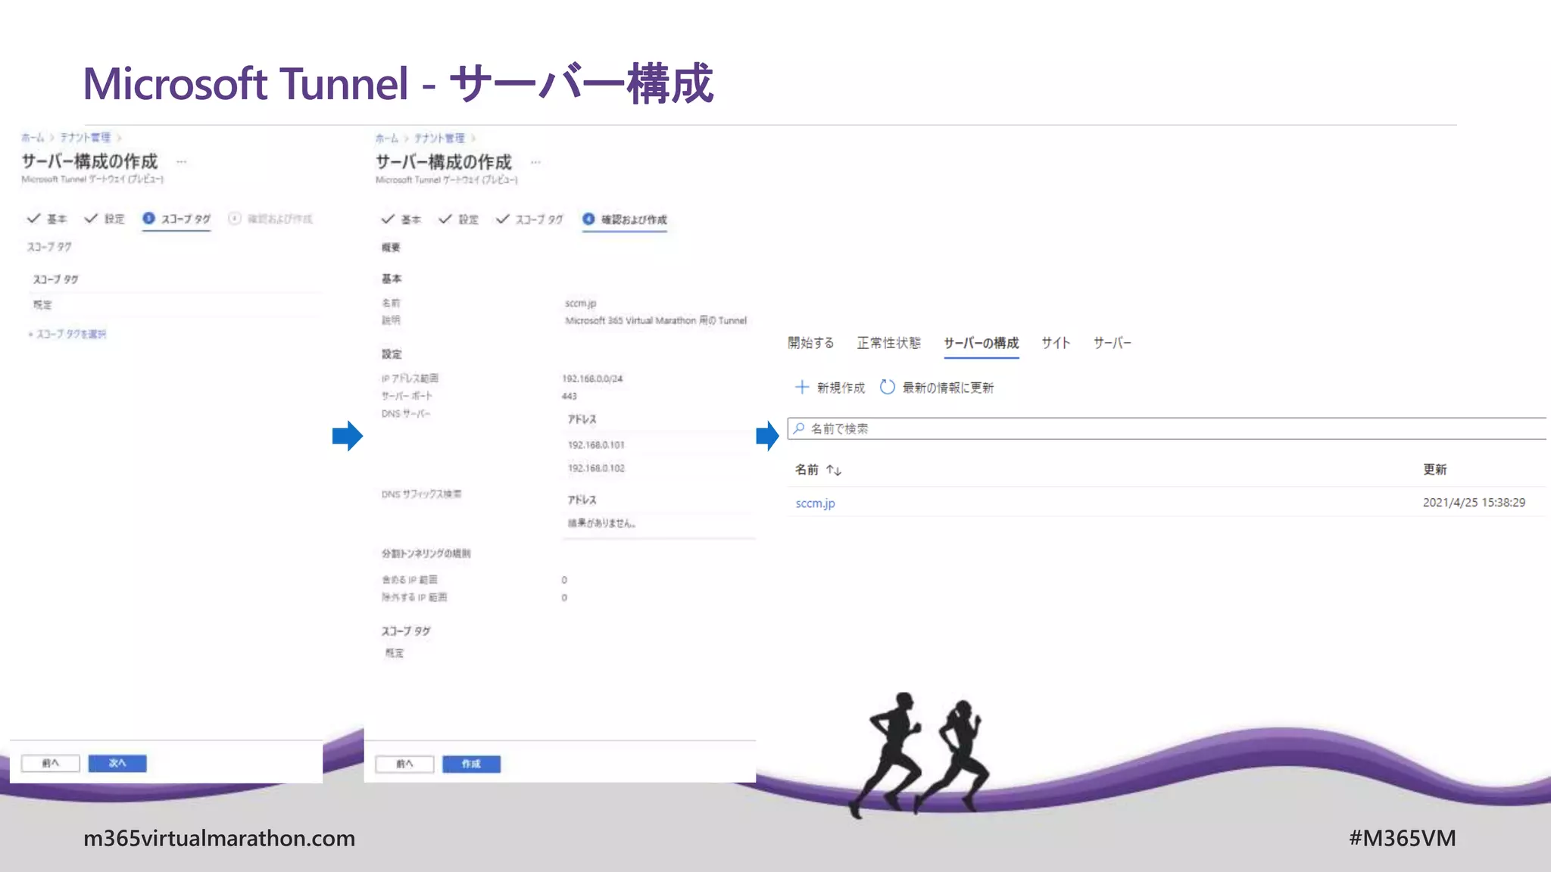Go back to 設定 step in the review panel

click(x=459, y=220)
